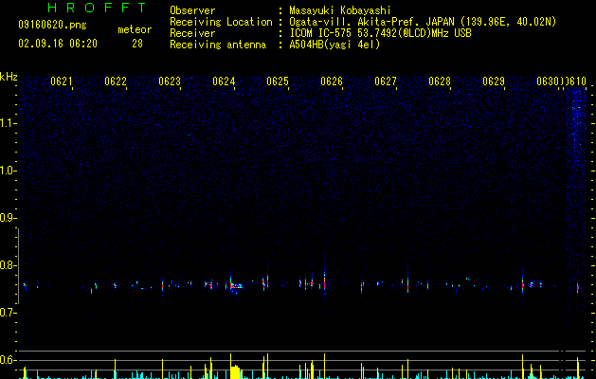Click the long meteor echo just after the 0624 marker
Viewport: 596px width, 379px height.
[237, 286]
